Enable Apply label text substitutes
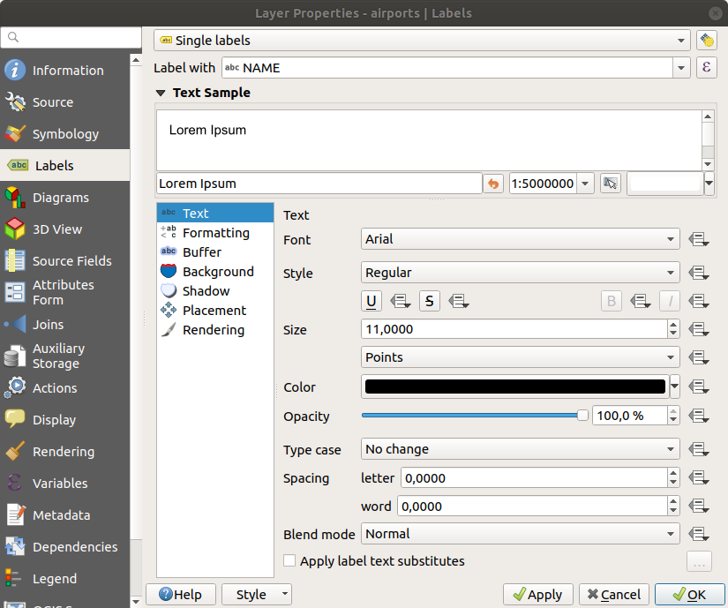 coord(289,560)
